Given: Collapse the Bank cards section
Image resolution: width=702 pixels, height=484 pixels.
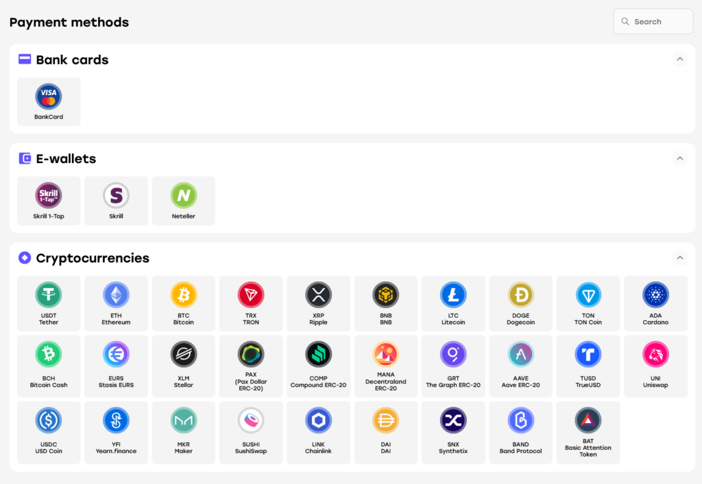Looking at the screenshot, I should point(679,59).
